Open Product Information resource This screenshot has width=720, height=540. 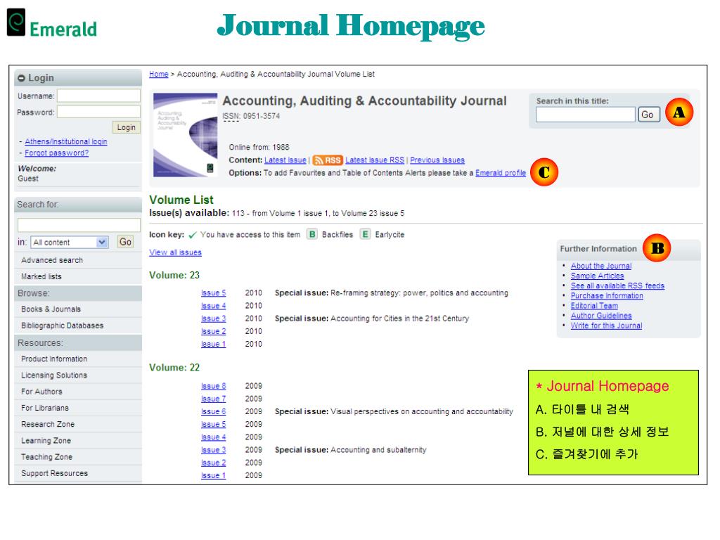coord(54,359)
